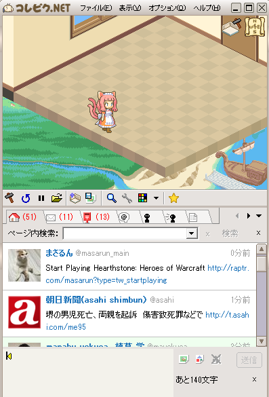The image size is (269, 397).
Task: Expand the palette dropdown arrow
Action: pos(157,198)
